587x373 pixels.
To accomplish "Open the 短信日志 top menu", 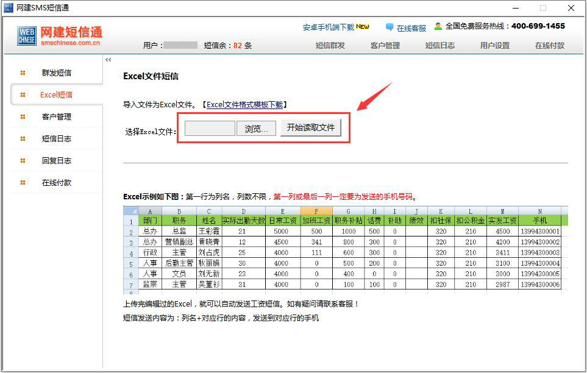I will click(x=439, y=46).
